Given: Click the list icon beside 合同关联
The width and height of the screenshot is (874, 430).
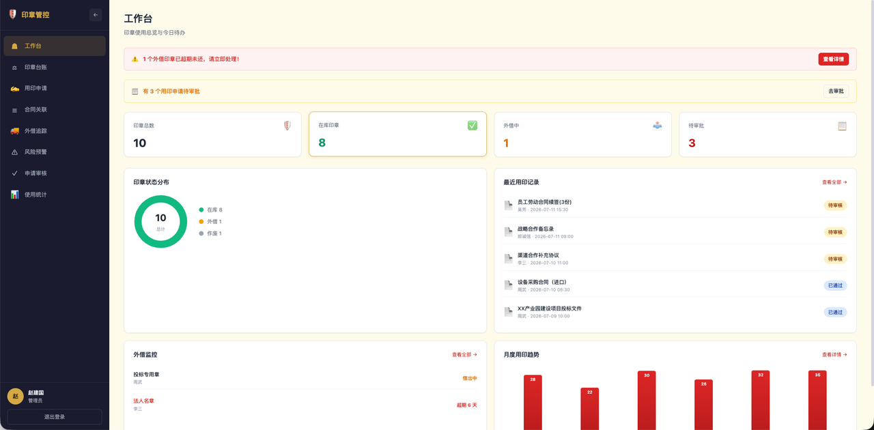Looking at the screenshot, I should coord(15,109).
